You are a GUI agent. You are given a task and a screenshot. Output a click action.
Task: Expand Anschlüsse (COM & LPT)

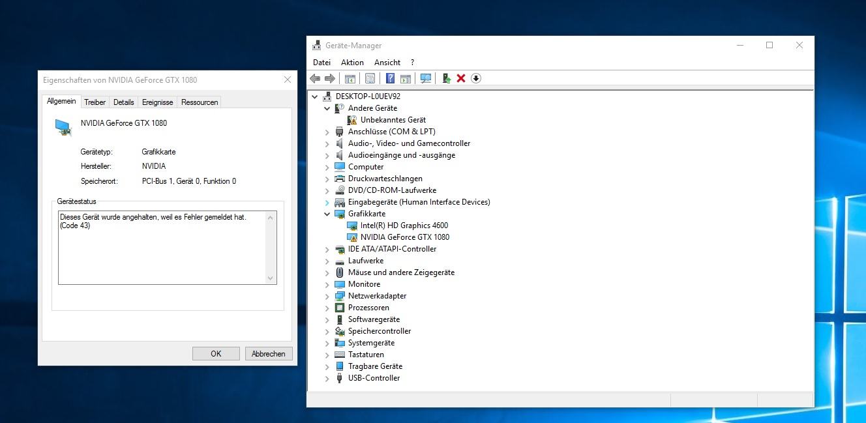coord(327,132)
